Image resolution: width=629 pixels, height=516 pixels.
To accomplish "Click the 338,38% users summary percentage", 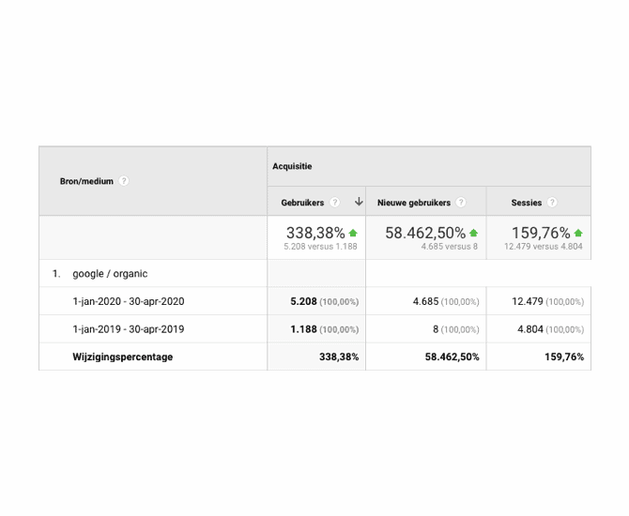I will point(315,233).
